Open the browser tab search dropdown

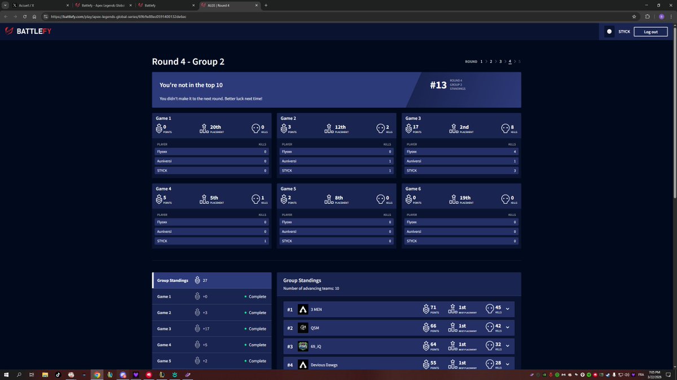click(x=5, y=5)
